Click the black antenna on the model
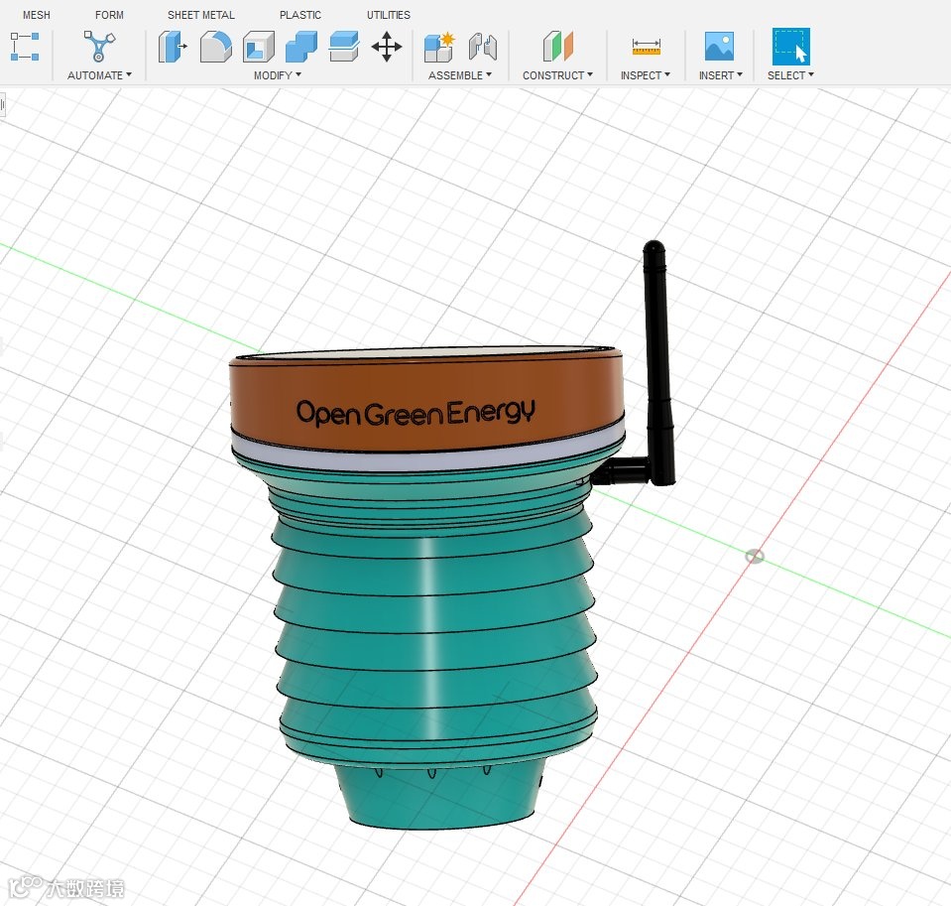The image size is (951, 906). 657,364
